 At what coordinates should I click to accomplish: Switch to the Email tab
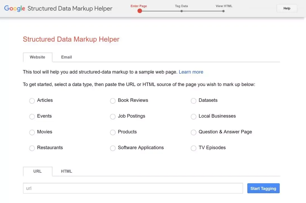pyautogui.click(x=66, y=57)
